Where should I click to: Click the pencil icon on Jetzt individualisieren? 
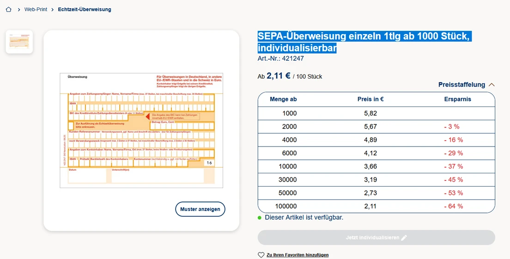(x=404, y=238)
